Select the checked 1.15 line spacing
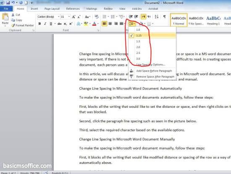 tap(152, 35)
